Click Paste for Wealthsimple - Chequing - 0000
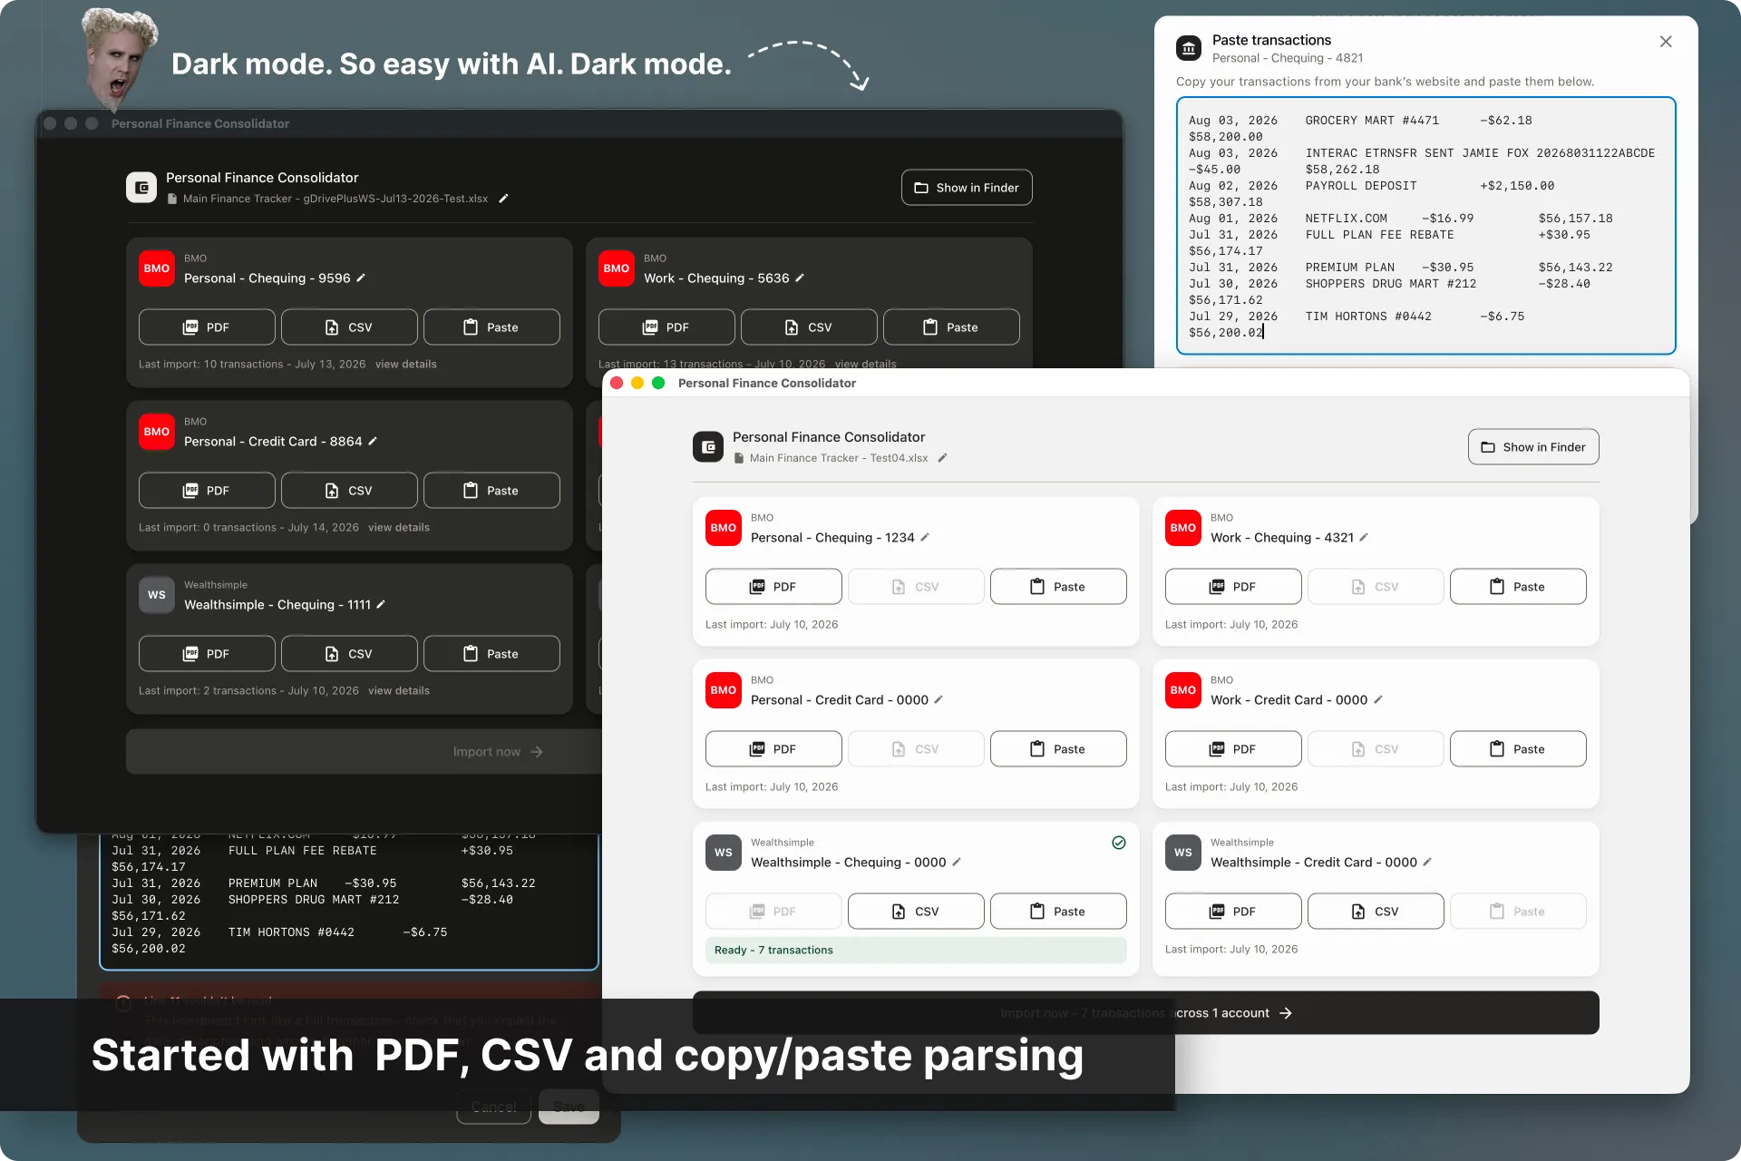 pos(1058,912)
